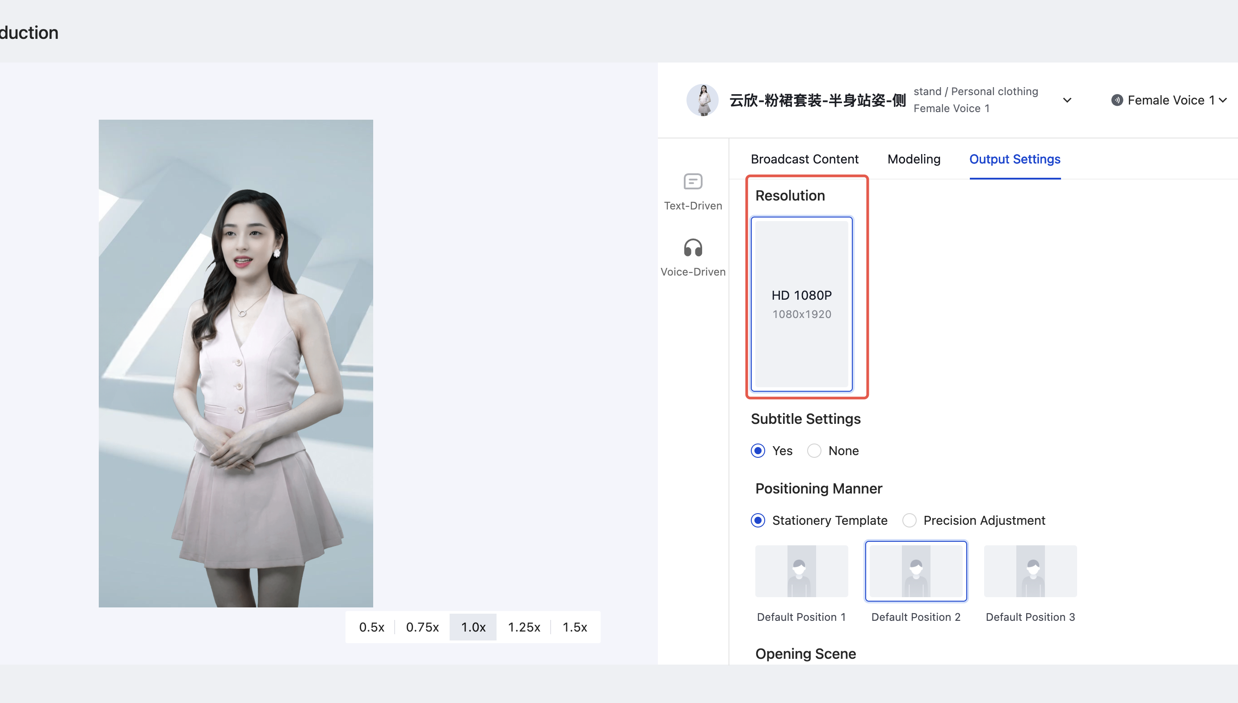Select the Default Position 3 template icon
Viewport: 1238px width, 703px height.
point(1030,571)
